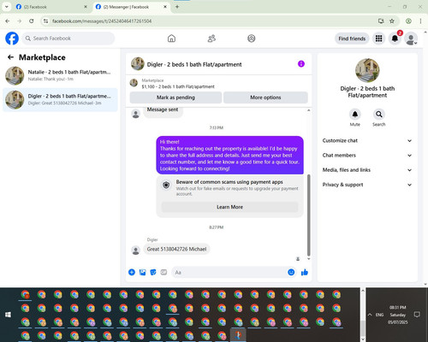
Task: Click the Digler avatar in chat header
Action: click(138, 64)
